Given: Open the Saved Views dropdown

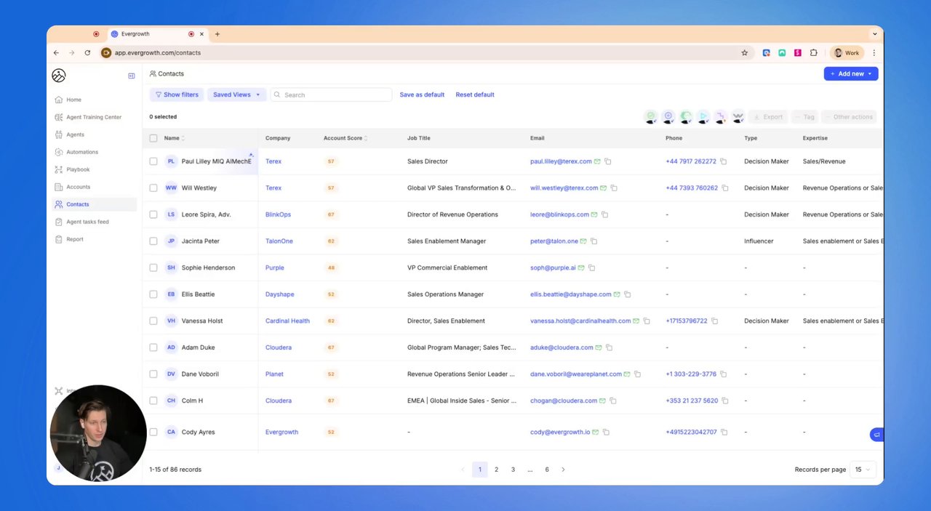Looking at the screenshot, I should [236, 94].
